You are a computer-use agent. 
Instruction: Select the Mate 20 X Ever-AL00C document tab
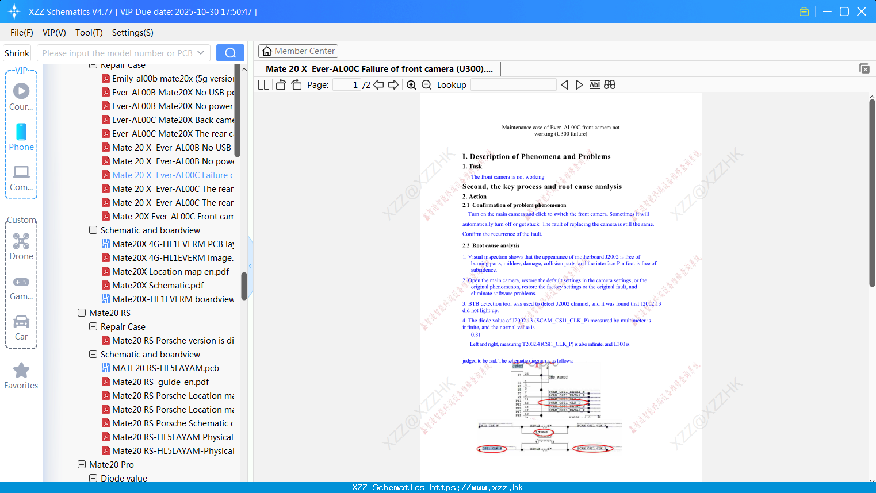pyautogui.click(x=380, y=69)
